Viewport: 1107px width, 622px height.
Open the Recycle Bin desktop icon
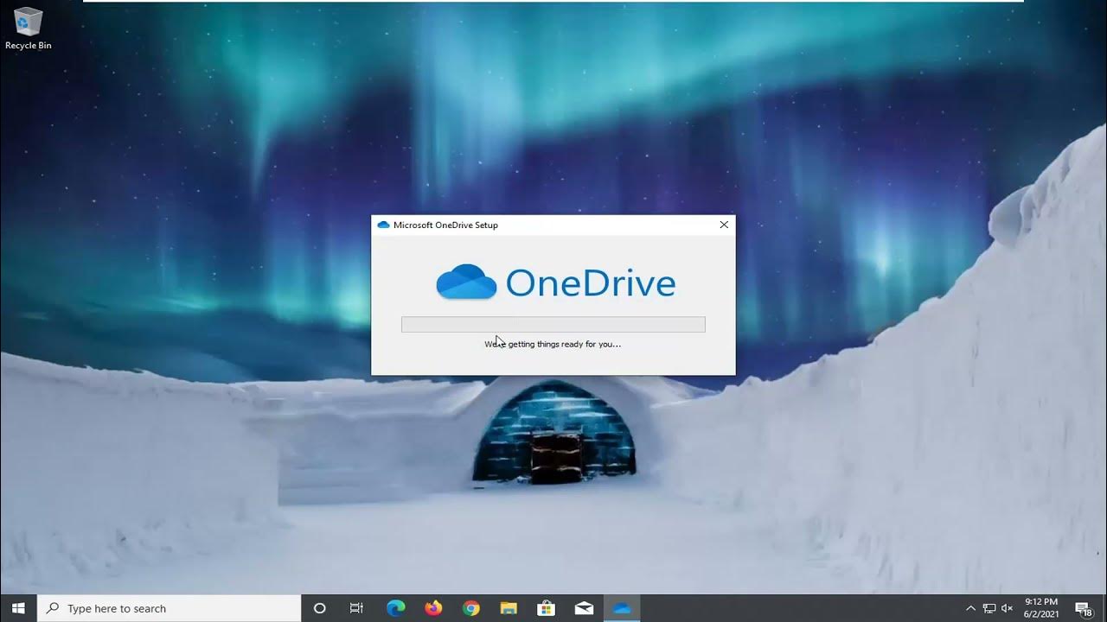[x=28, y=29]
